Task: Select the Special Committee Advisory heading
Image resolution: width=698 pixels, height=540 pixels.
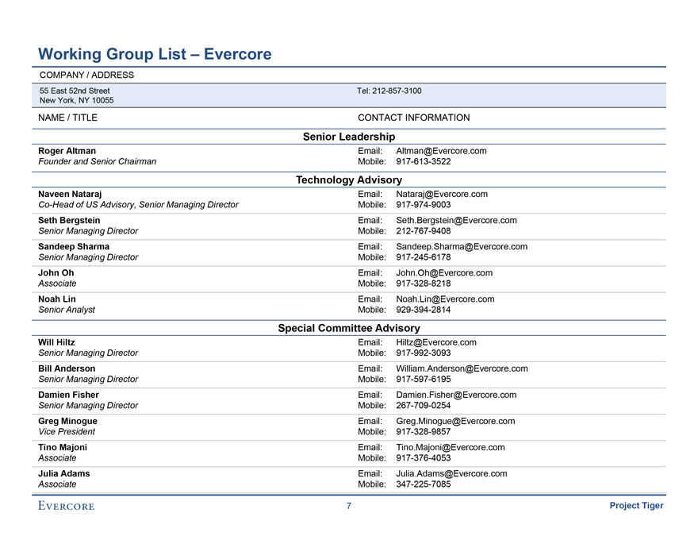Action: click(349, 328)
